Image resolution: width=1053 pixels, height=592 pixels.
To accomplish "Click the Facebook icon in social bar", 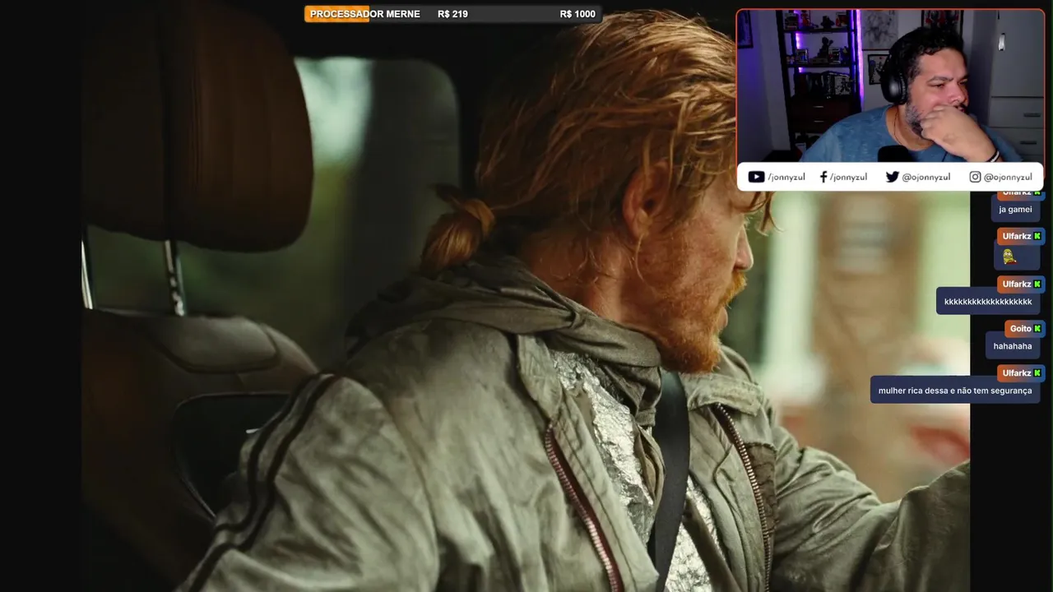I will click(x=823, y=177).
